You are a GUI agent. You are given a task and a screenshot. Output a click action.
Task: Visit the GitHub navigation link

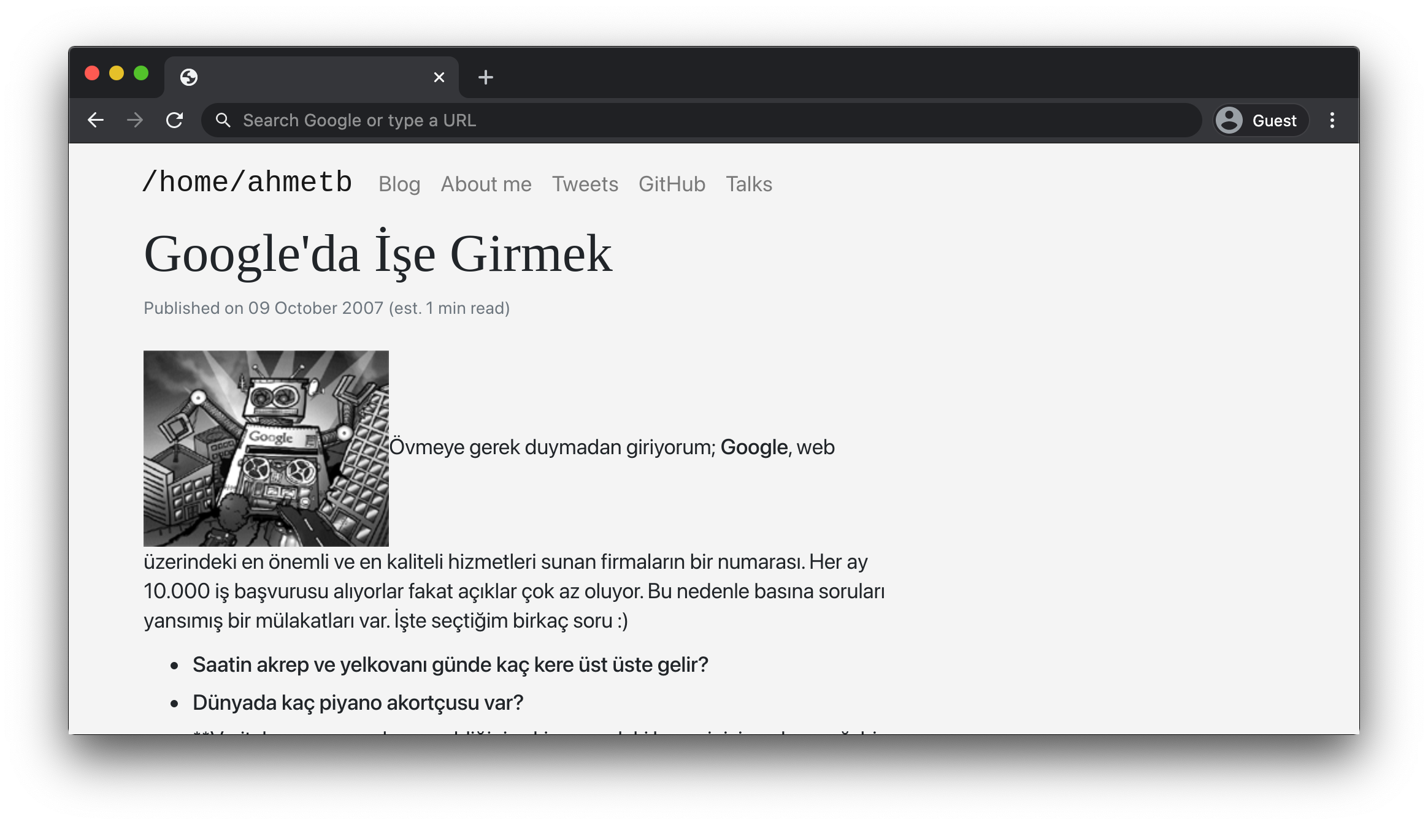[672, 184]
